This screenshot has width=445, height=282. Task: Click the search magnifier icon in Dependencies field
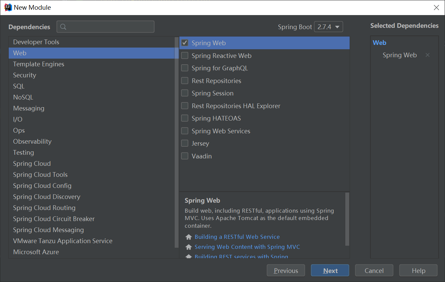(x=64, y=27)
